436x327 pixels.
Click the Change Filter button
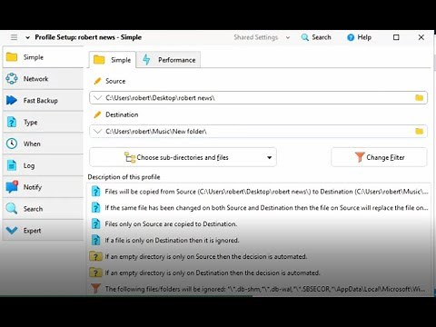(379, 157)
